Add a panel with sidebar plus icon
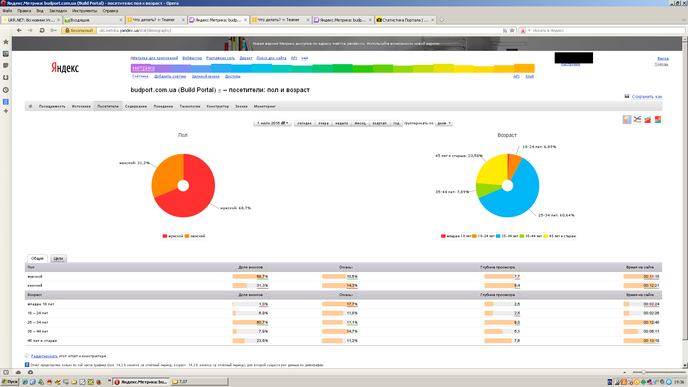Screen dimensions: 688x387 point(6,111)
